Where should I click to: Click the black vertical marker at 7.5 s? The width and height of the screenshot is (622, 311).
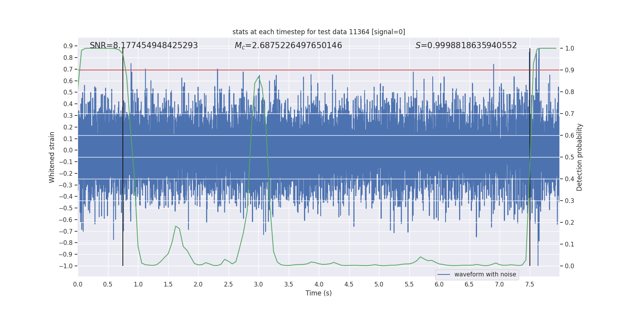tap(530, 233)
